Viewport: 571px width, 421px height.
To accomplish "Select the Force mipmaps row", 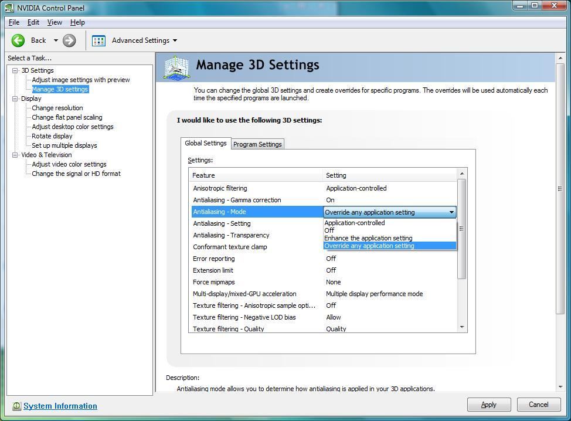I will pyautogui.click(x=324, y=282).
